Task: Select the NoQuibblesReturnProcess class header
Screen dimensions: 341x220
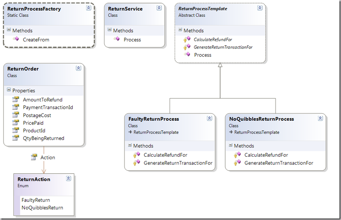Action: tap(261, 119)
